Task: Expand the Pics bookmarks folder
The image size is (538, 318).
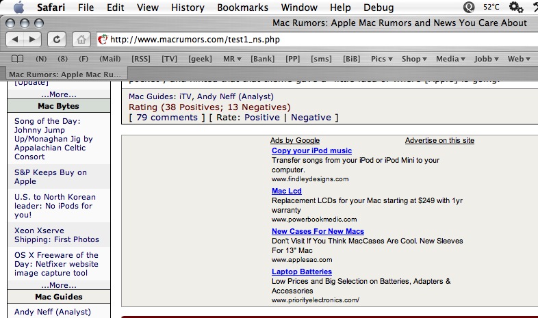Action: [381, 59]
